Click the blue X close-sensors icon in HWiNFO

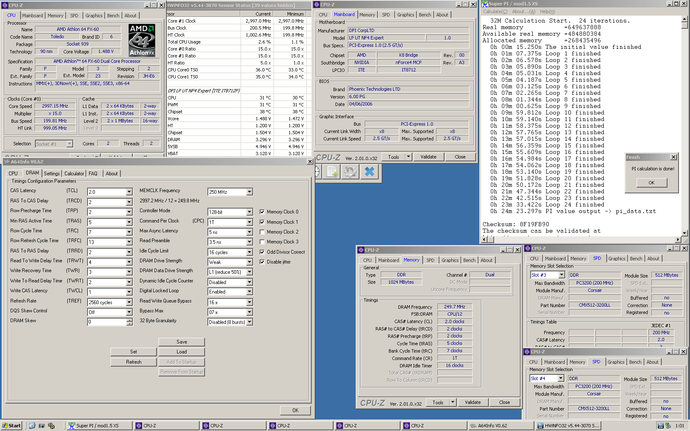tap(369, 172)
